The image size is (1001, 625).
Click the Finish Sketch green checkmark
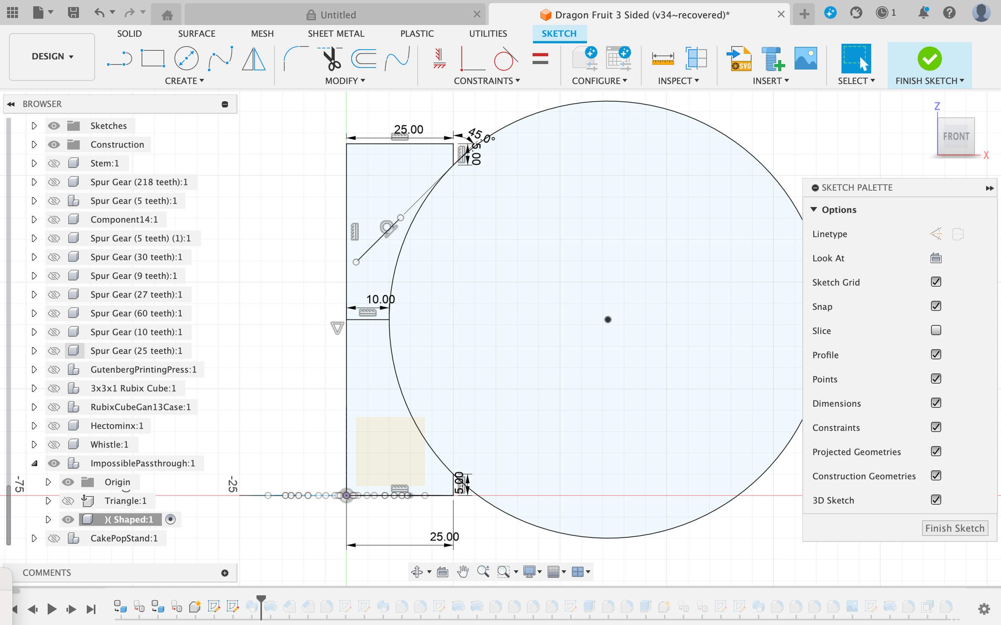coord(929,59)
